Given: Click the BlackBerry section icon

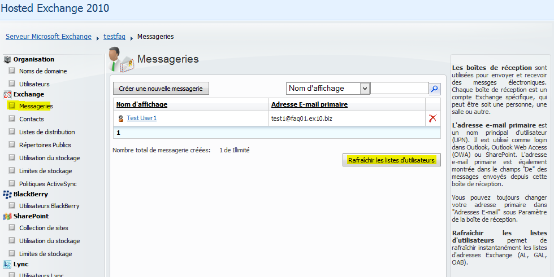Looking at the screenshot, I should coord(8,194).
